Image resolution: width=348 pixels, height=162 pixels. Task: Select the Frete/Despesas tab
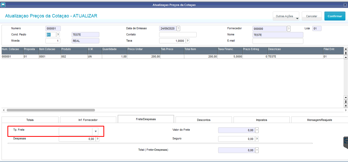tap(146, 119)
